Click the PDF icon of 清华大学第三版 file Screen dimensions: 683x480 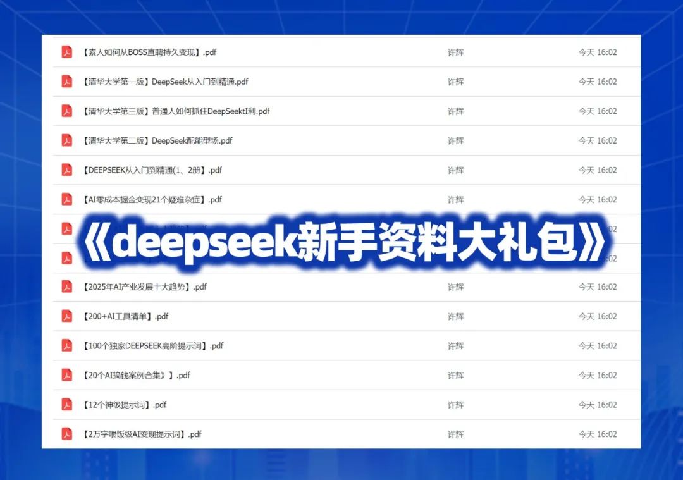[66, 111]
